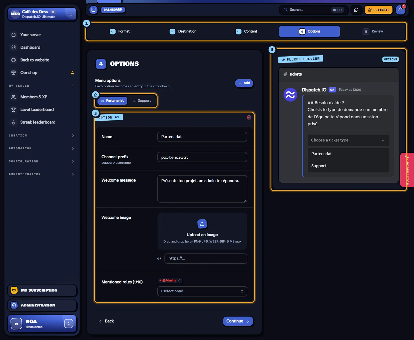Click Back to website globe icon

(13, 60)
